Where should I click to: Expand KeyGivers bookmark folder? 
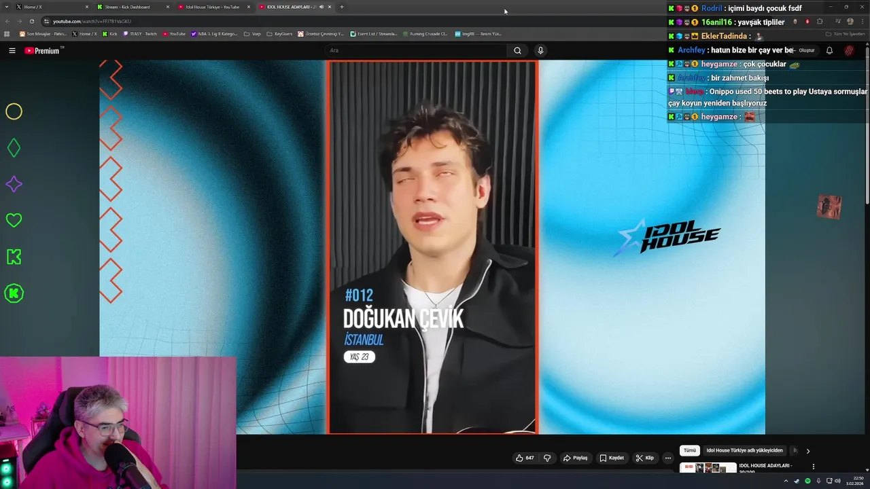click(279, 33)
